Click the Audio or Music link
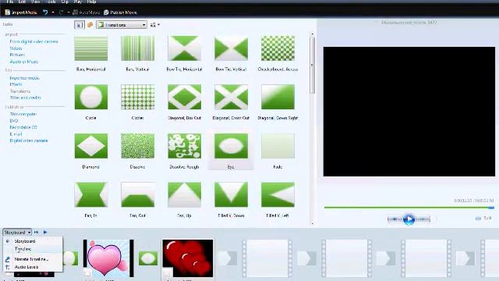The image size is (499, 281). tap(24, 62)
